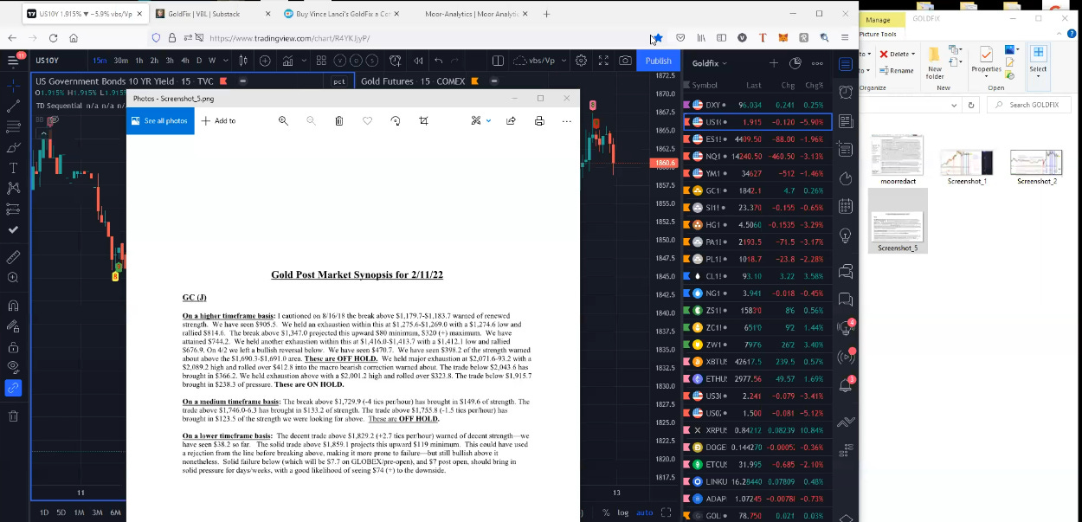Click the trash remove drawings icon
This screenshot has height=522, width=1082.
[x=13, y=416]
